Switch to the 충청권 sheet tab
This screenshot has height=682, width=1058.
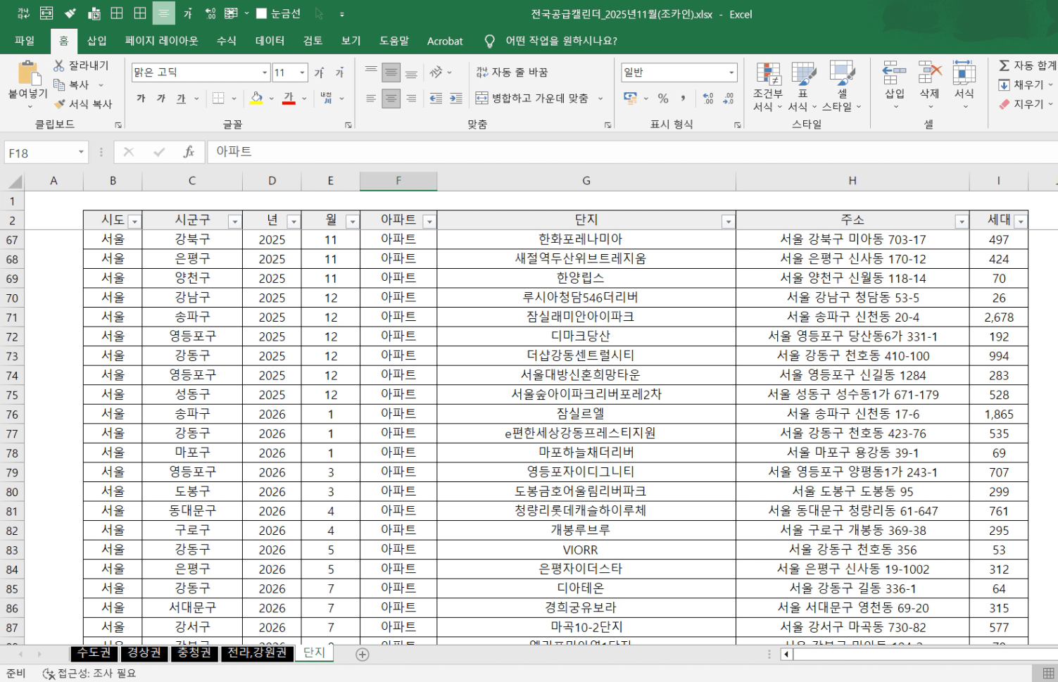[x=194, y=653]
